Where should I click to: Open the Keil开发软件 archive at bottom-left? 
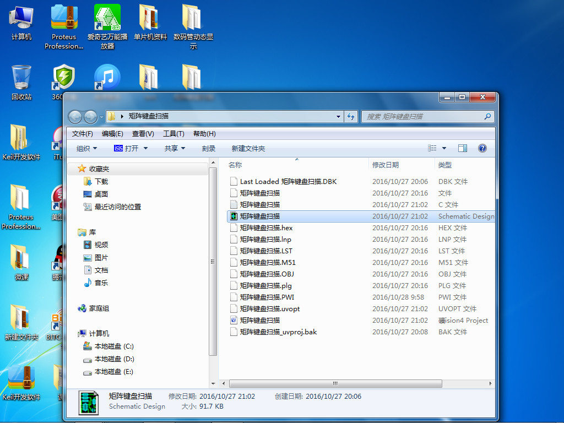pyautogui.click(x=21, y=382)
